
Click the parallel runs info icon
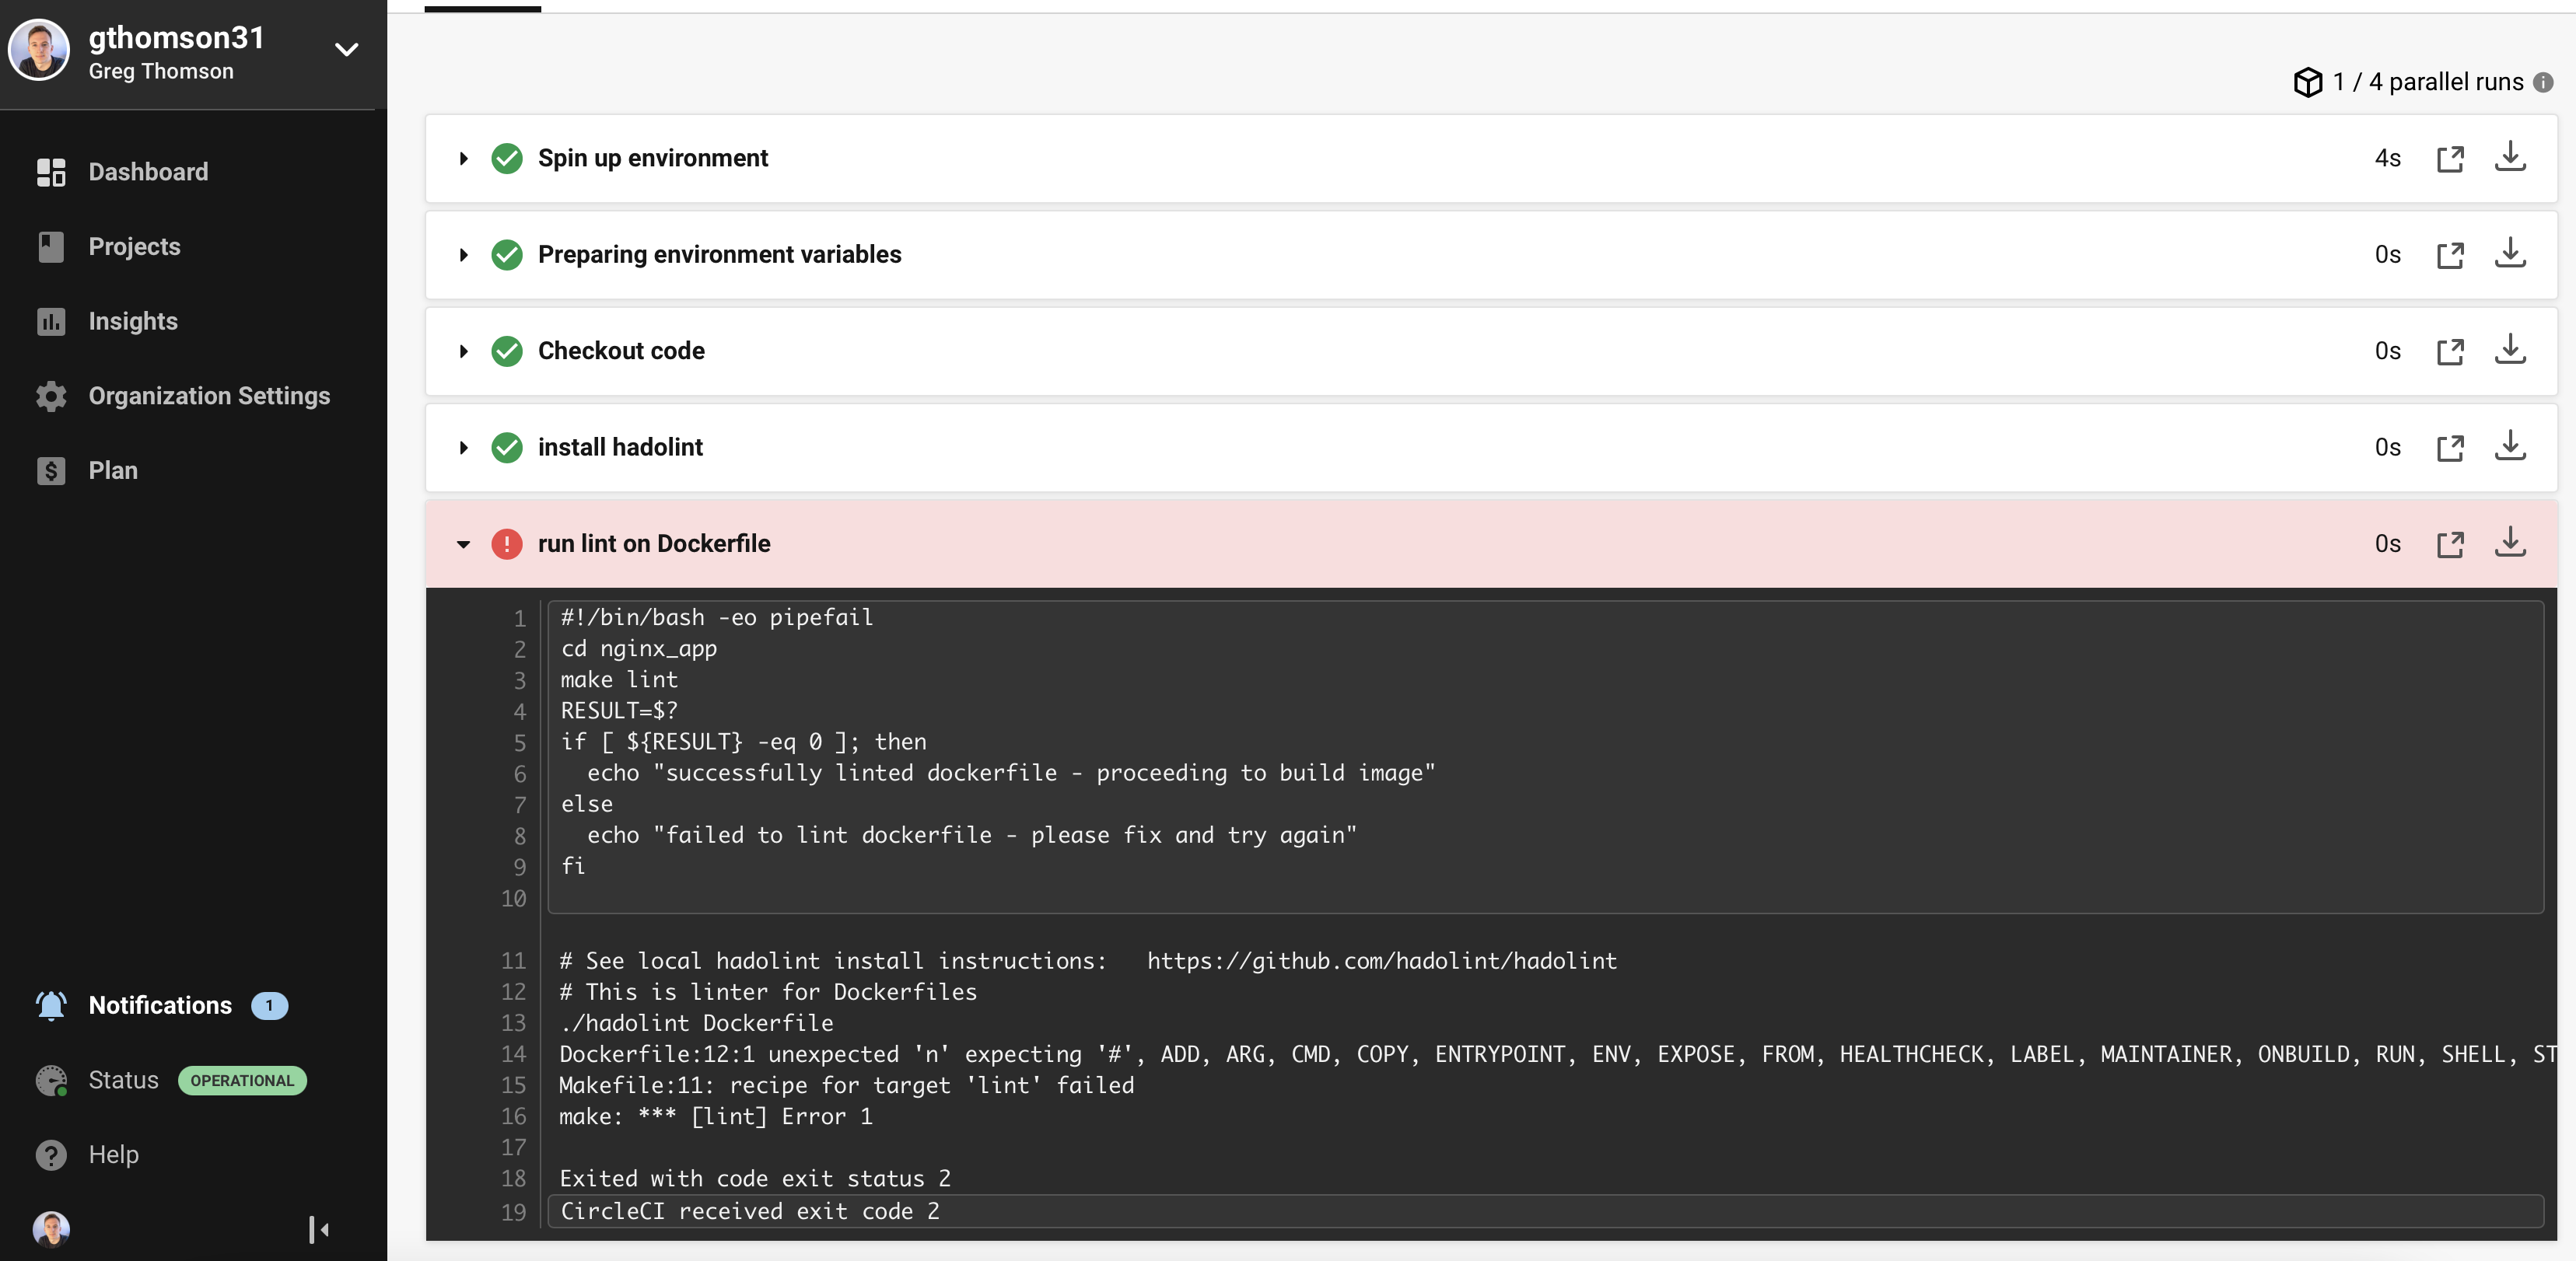pyautogui.click(x=2543, y=82)
